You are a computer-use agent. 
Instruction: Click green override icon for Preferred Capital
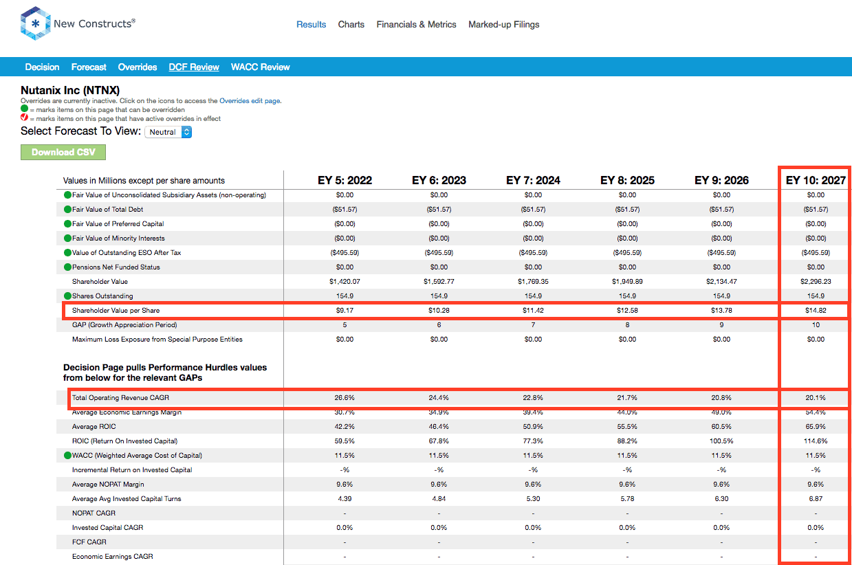pyautogui.click(x=67, y=224)
